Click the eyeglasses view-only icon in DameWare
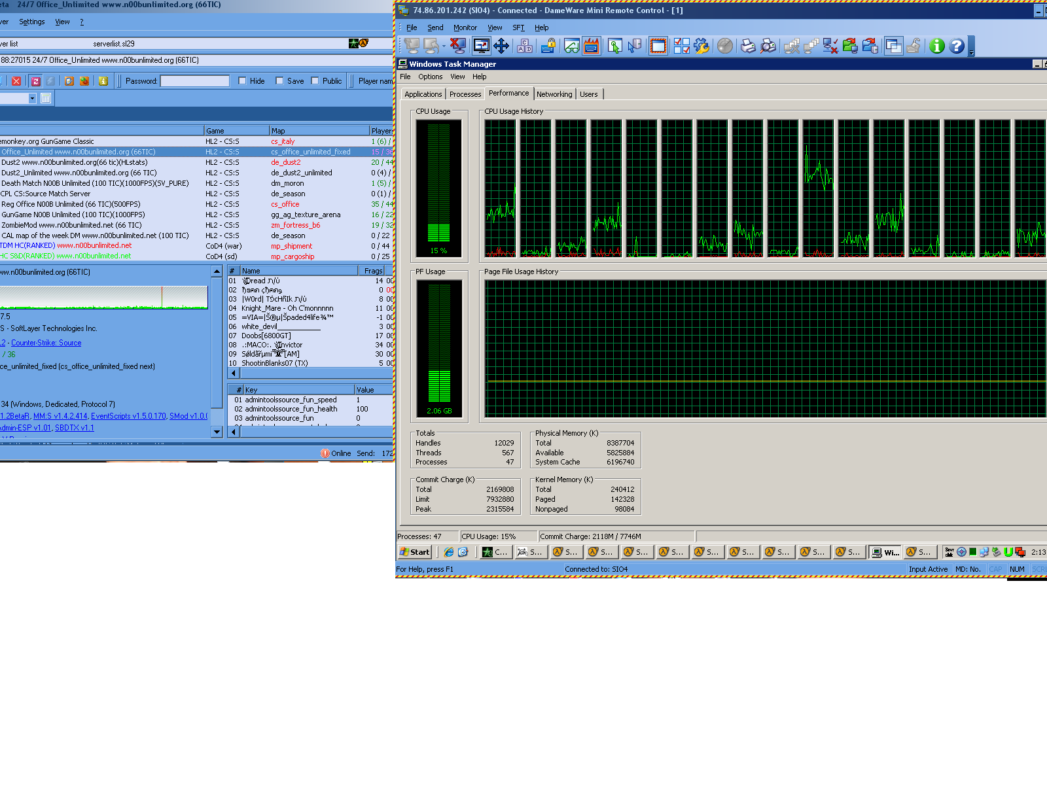This screenshot has width=1047, height=785. (571, 46)
